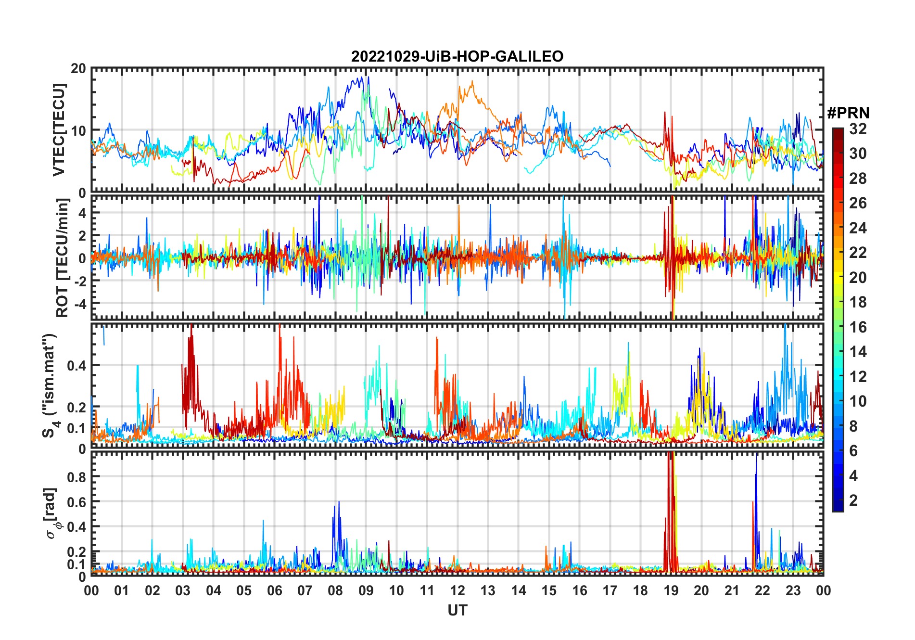Select the 21 hour tick on UT axis
Viewport: 915px width, 640px height.
[732, 590]
